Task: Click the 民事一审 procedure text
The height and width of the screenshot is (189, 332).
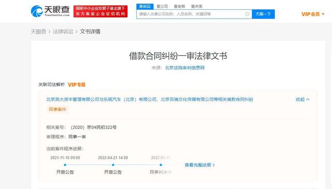Action: tap(77, 137)
